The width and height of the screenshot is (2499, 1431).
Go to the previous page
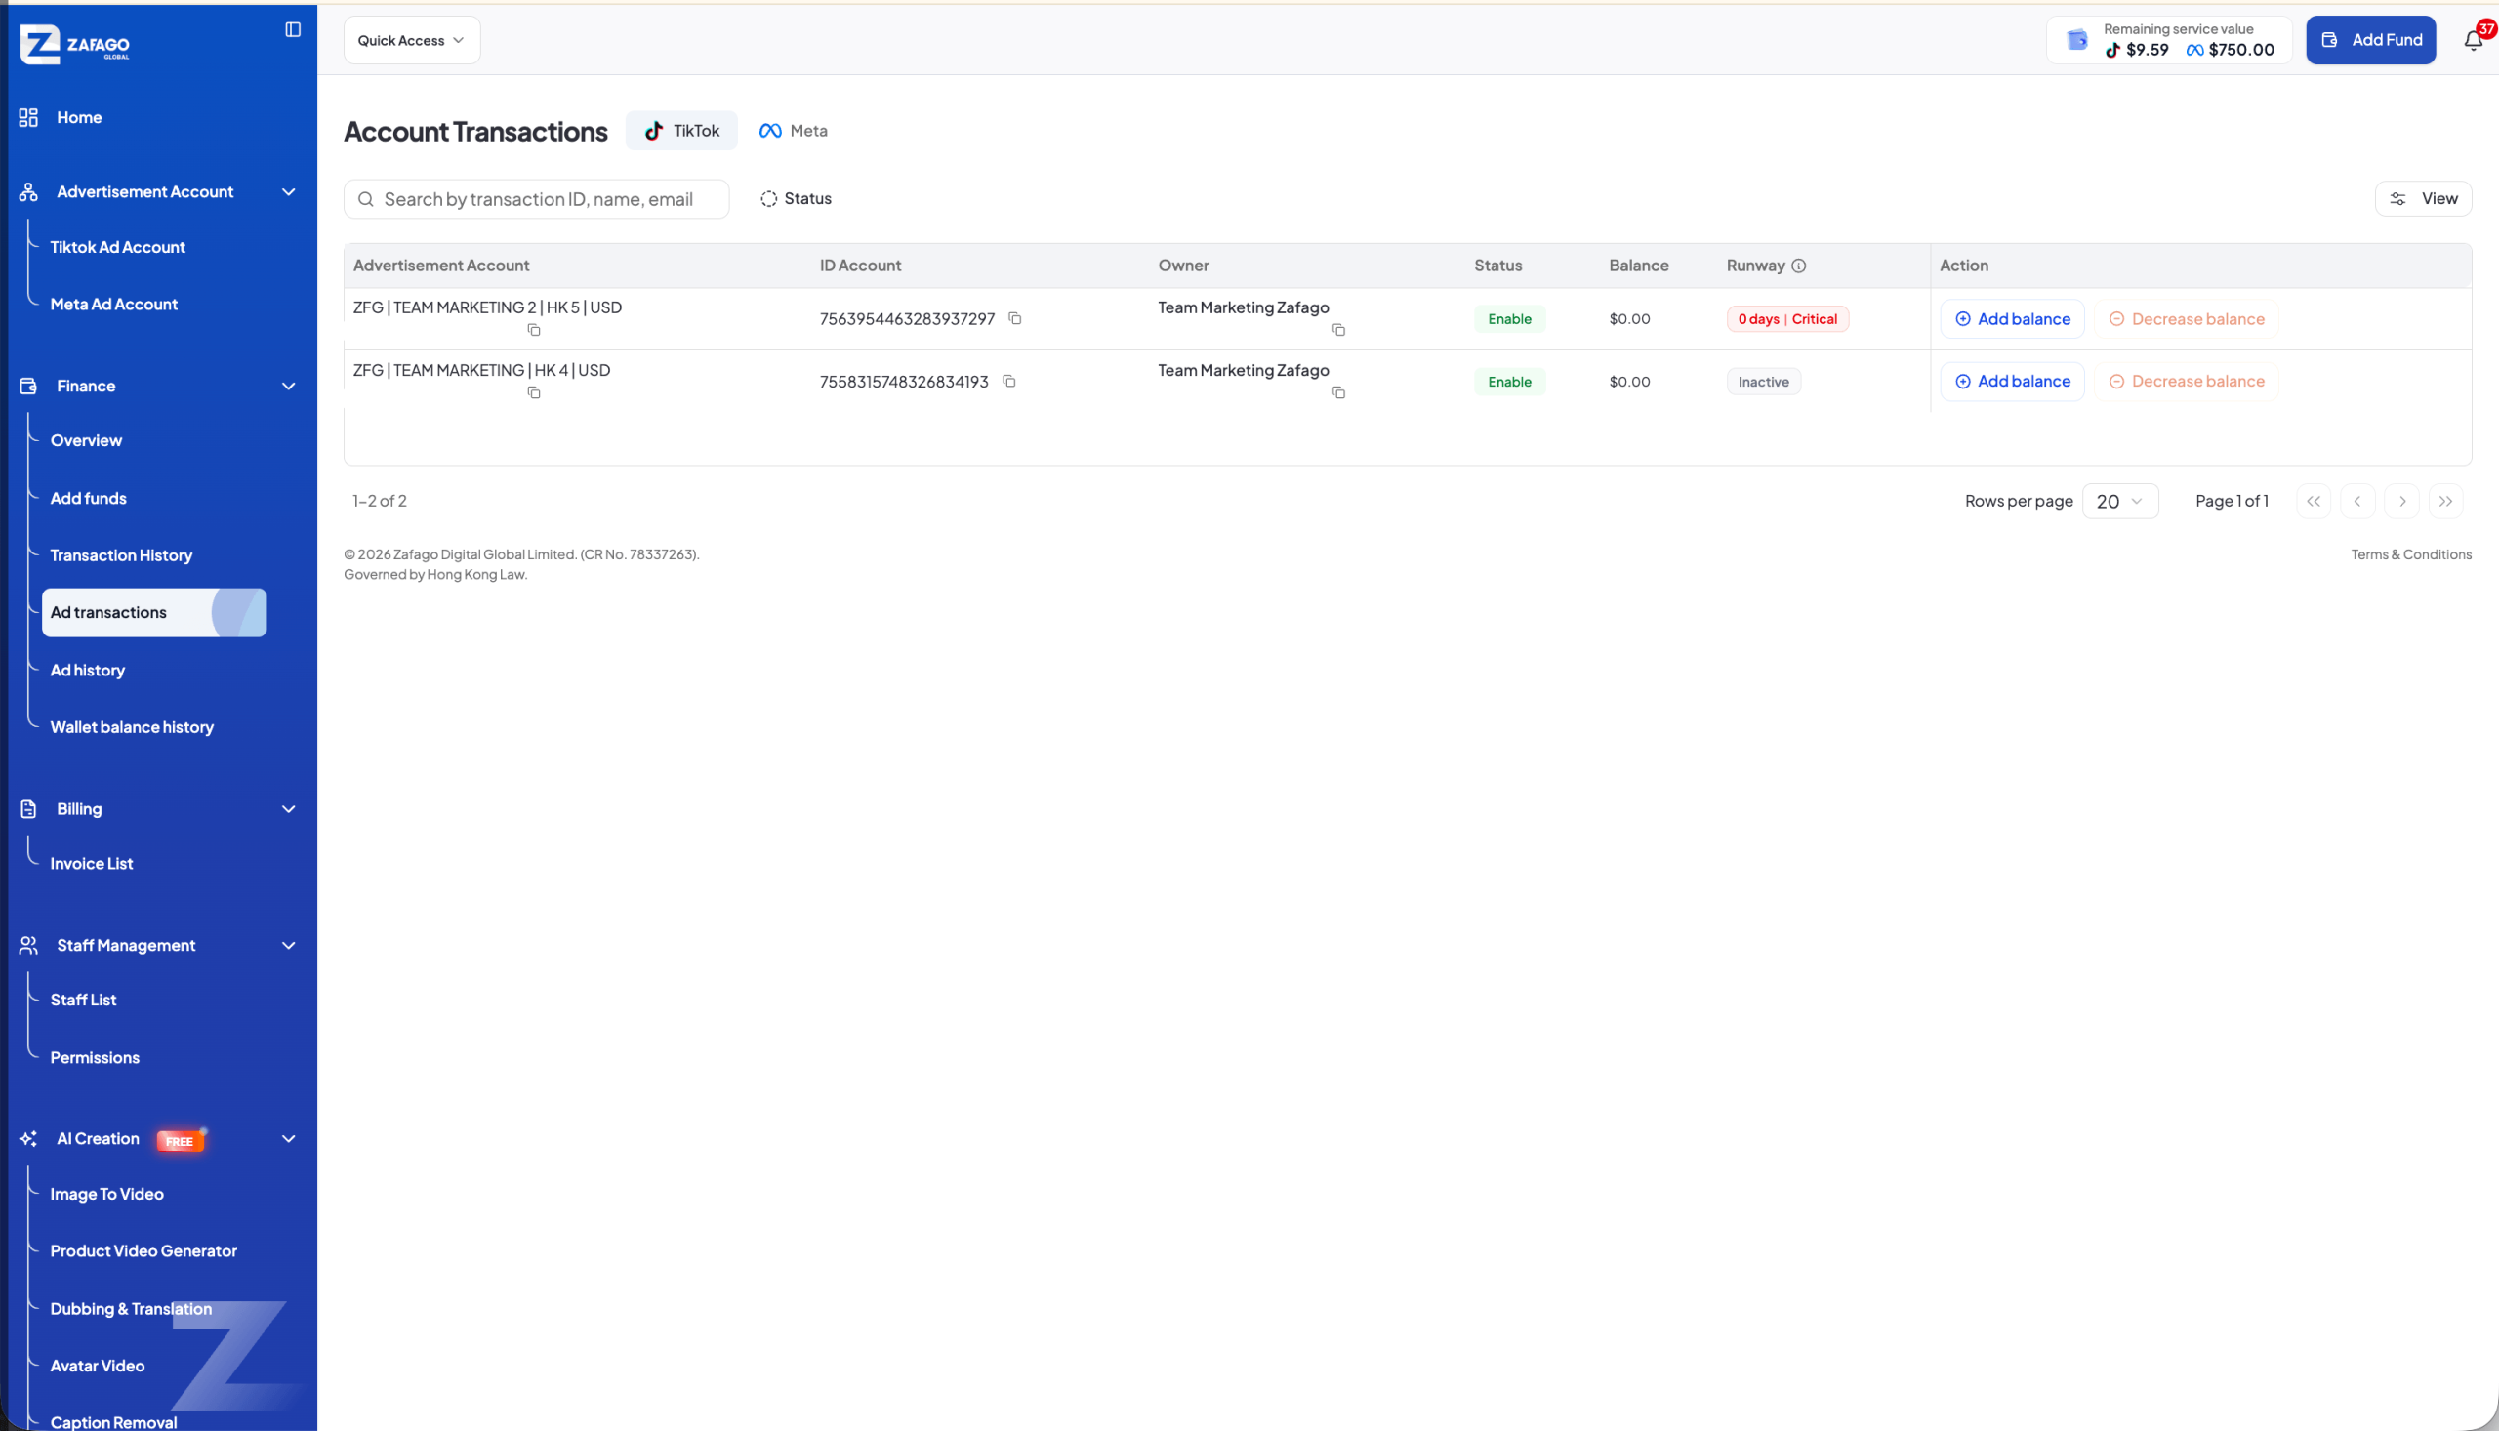coord(2357,502)
